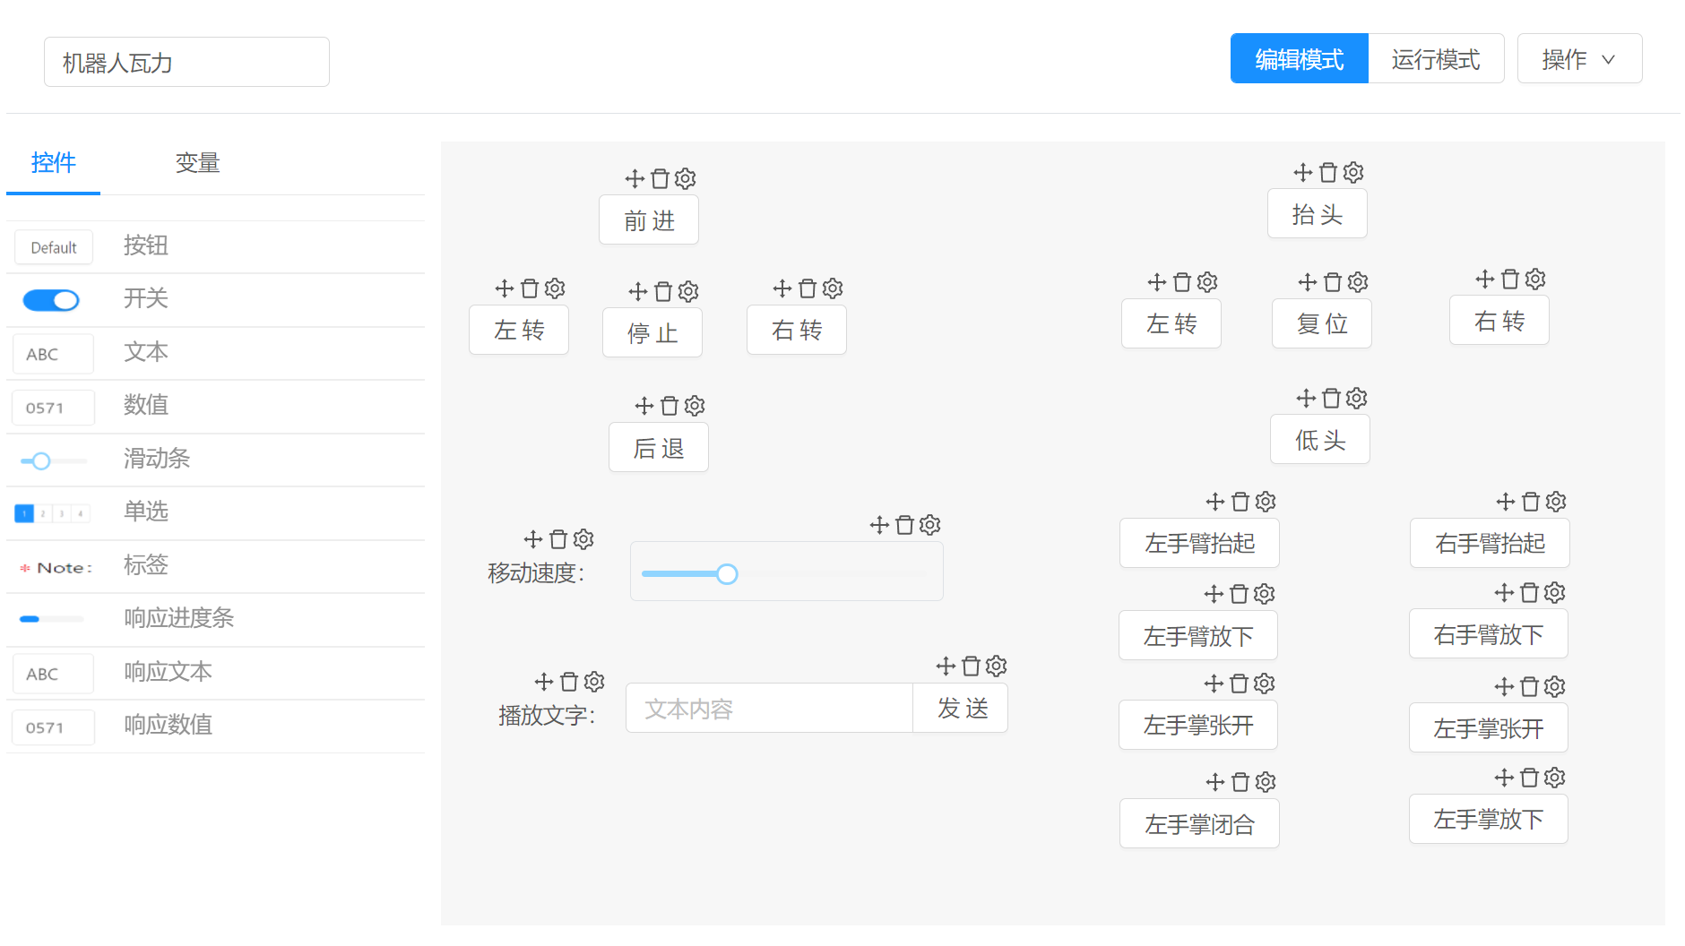Select the 标签 widget row
The width and height of the screenshot is (1685, 946).
[215, 566]
